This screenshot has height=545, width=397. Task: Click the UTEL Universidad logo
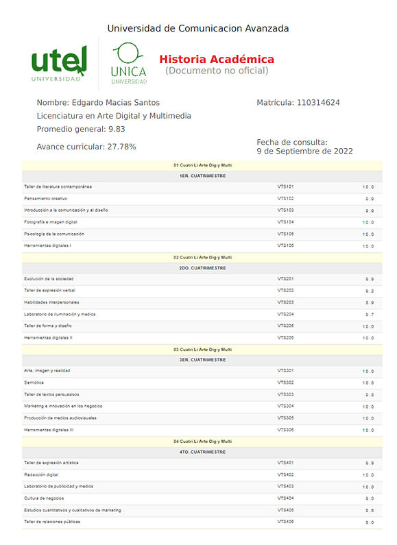[59, 64]
